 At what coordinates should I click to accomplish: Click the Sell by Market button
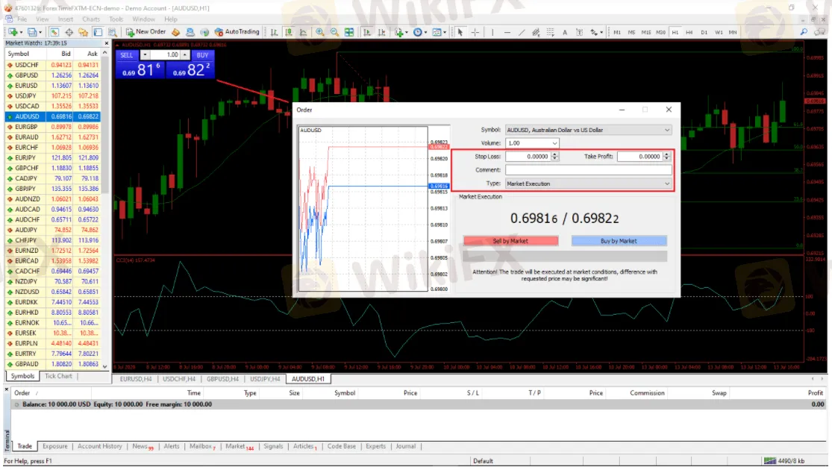click(510, 241)
